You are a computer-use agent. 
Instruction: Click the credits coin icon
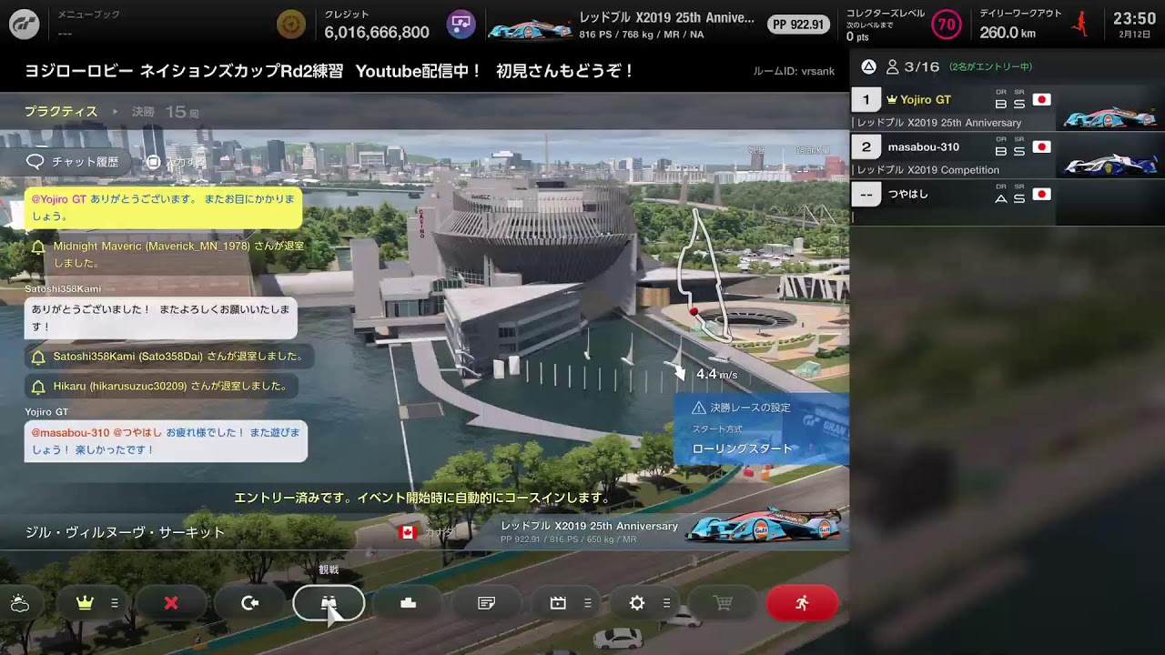tap(291, 24)
